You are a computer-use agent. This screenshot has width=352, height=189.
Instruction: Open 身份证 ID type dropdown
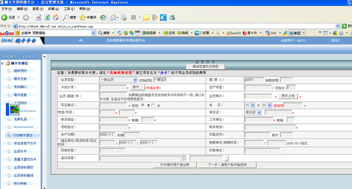(x=259, y=112)
